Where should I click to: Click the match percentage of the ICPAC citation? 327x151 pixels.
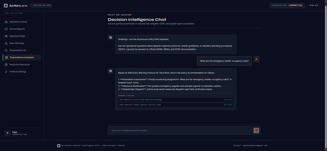228,105
